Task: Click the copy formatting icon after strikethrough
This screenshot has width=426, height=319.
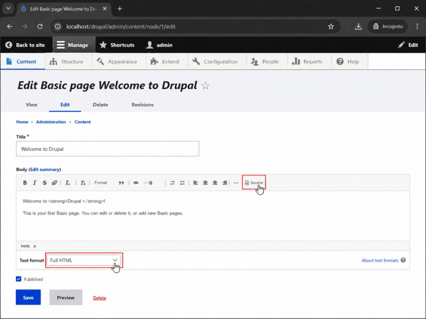Action: click(54, 183)
